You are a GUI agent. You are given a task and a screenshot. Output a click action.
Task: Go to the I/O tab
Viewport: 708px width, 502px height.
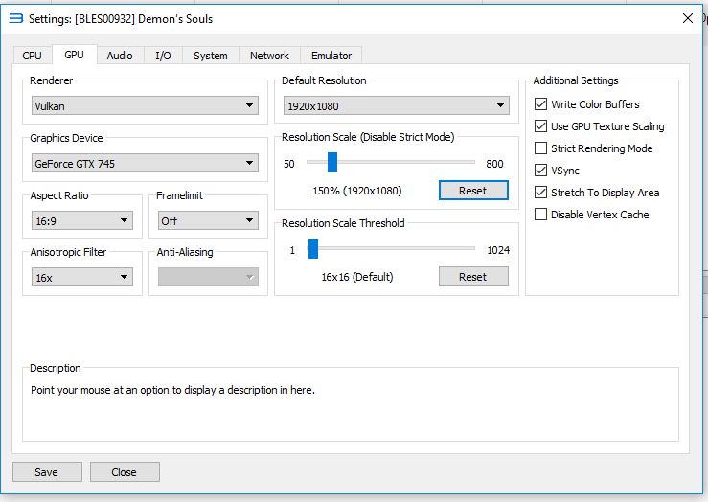coord(164,56)
